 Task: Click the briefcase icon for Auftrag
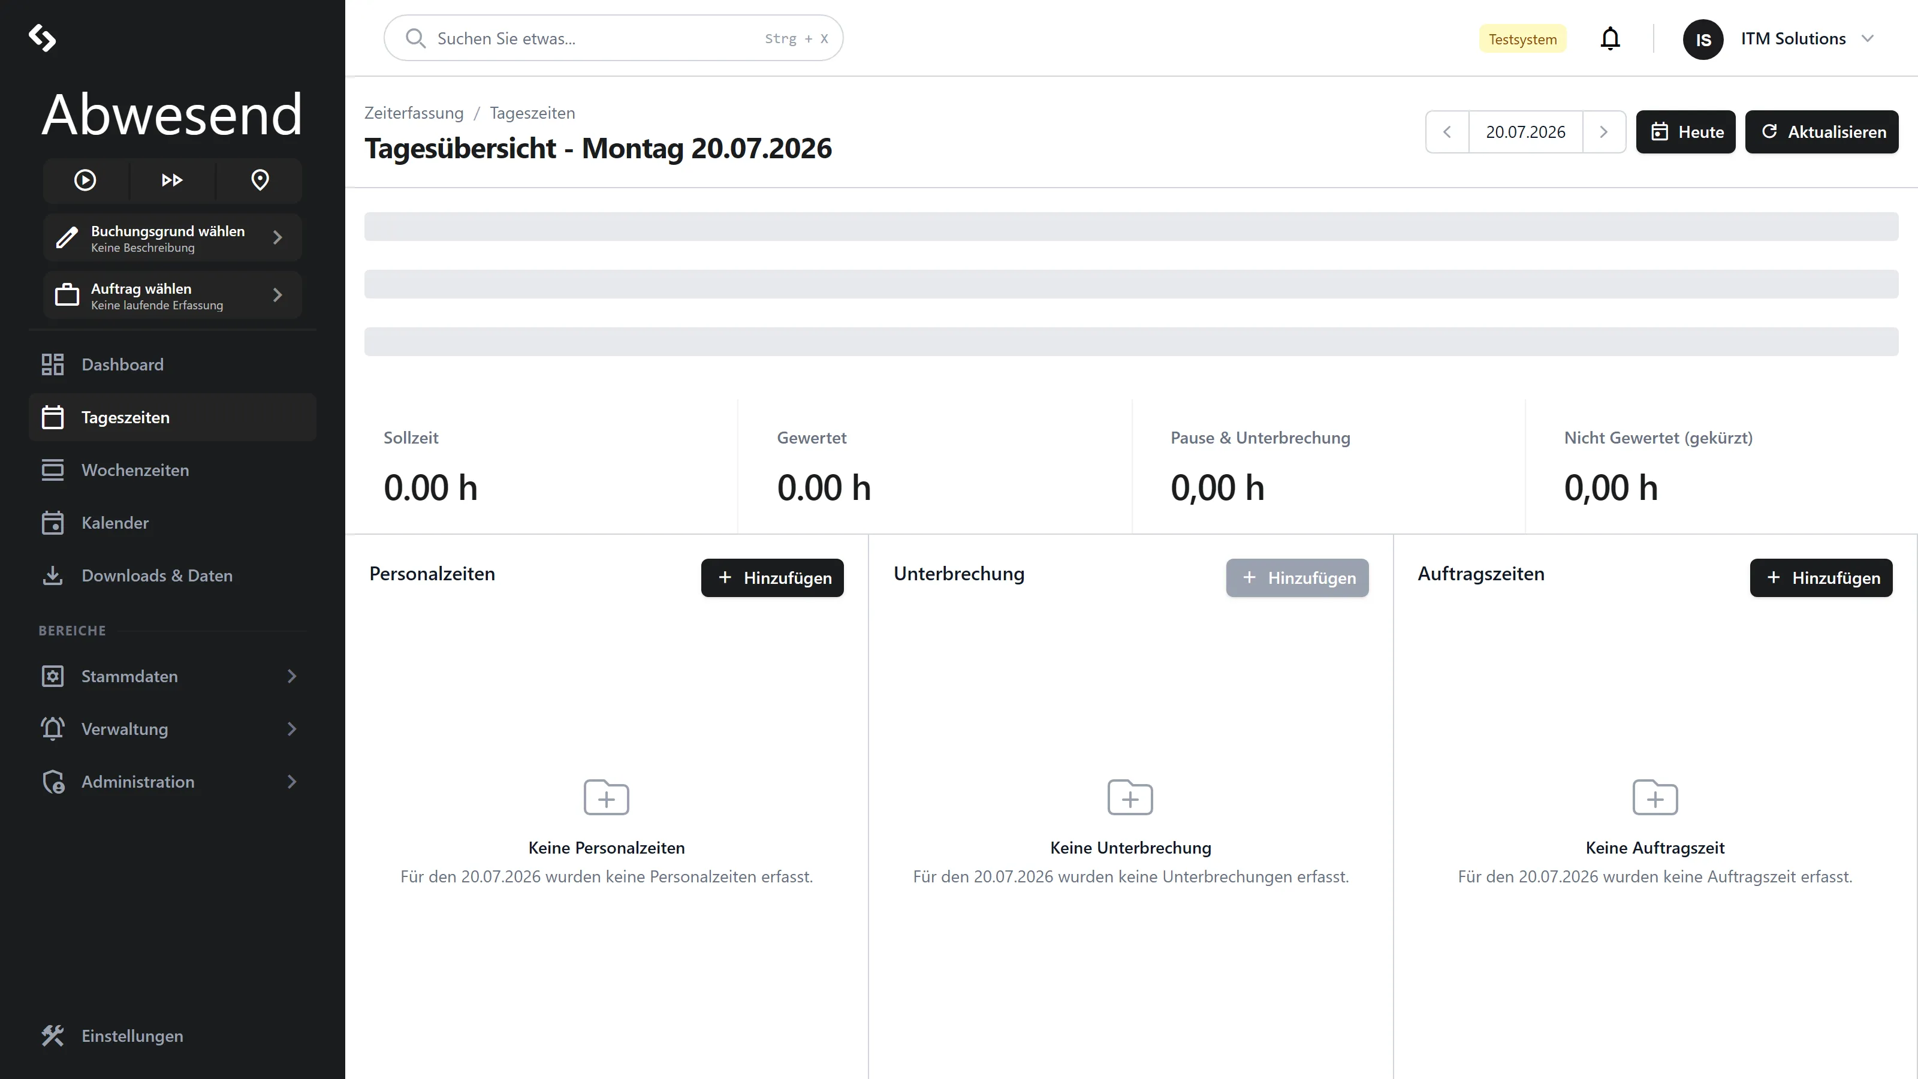(67, 295)
